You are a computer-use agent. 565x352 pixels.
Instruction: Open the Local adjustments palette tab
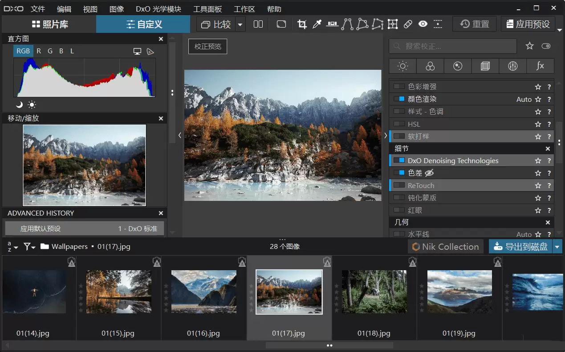point(513,66)
